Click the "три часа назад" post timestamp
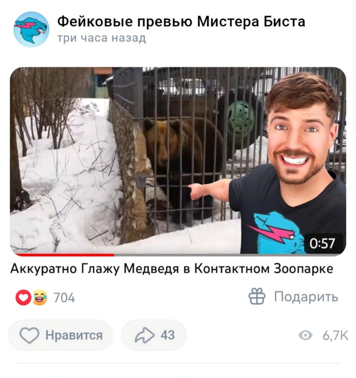The height and width of the screenshot is (378, 356). [102, 38]
